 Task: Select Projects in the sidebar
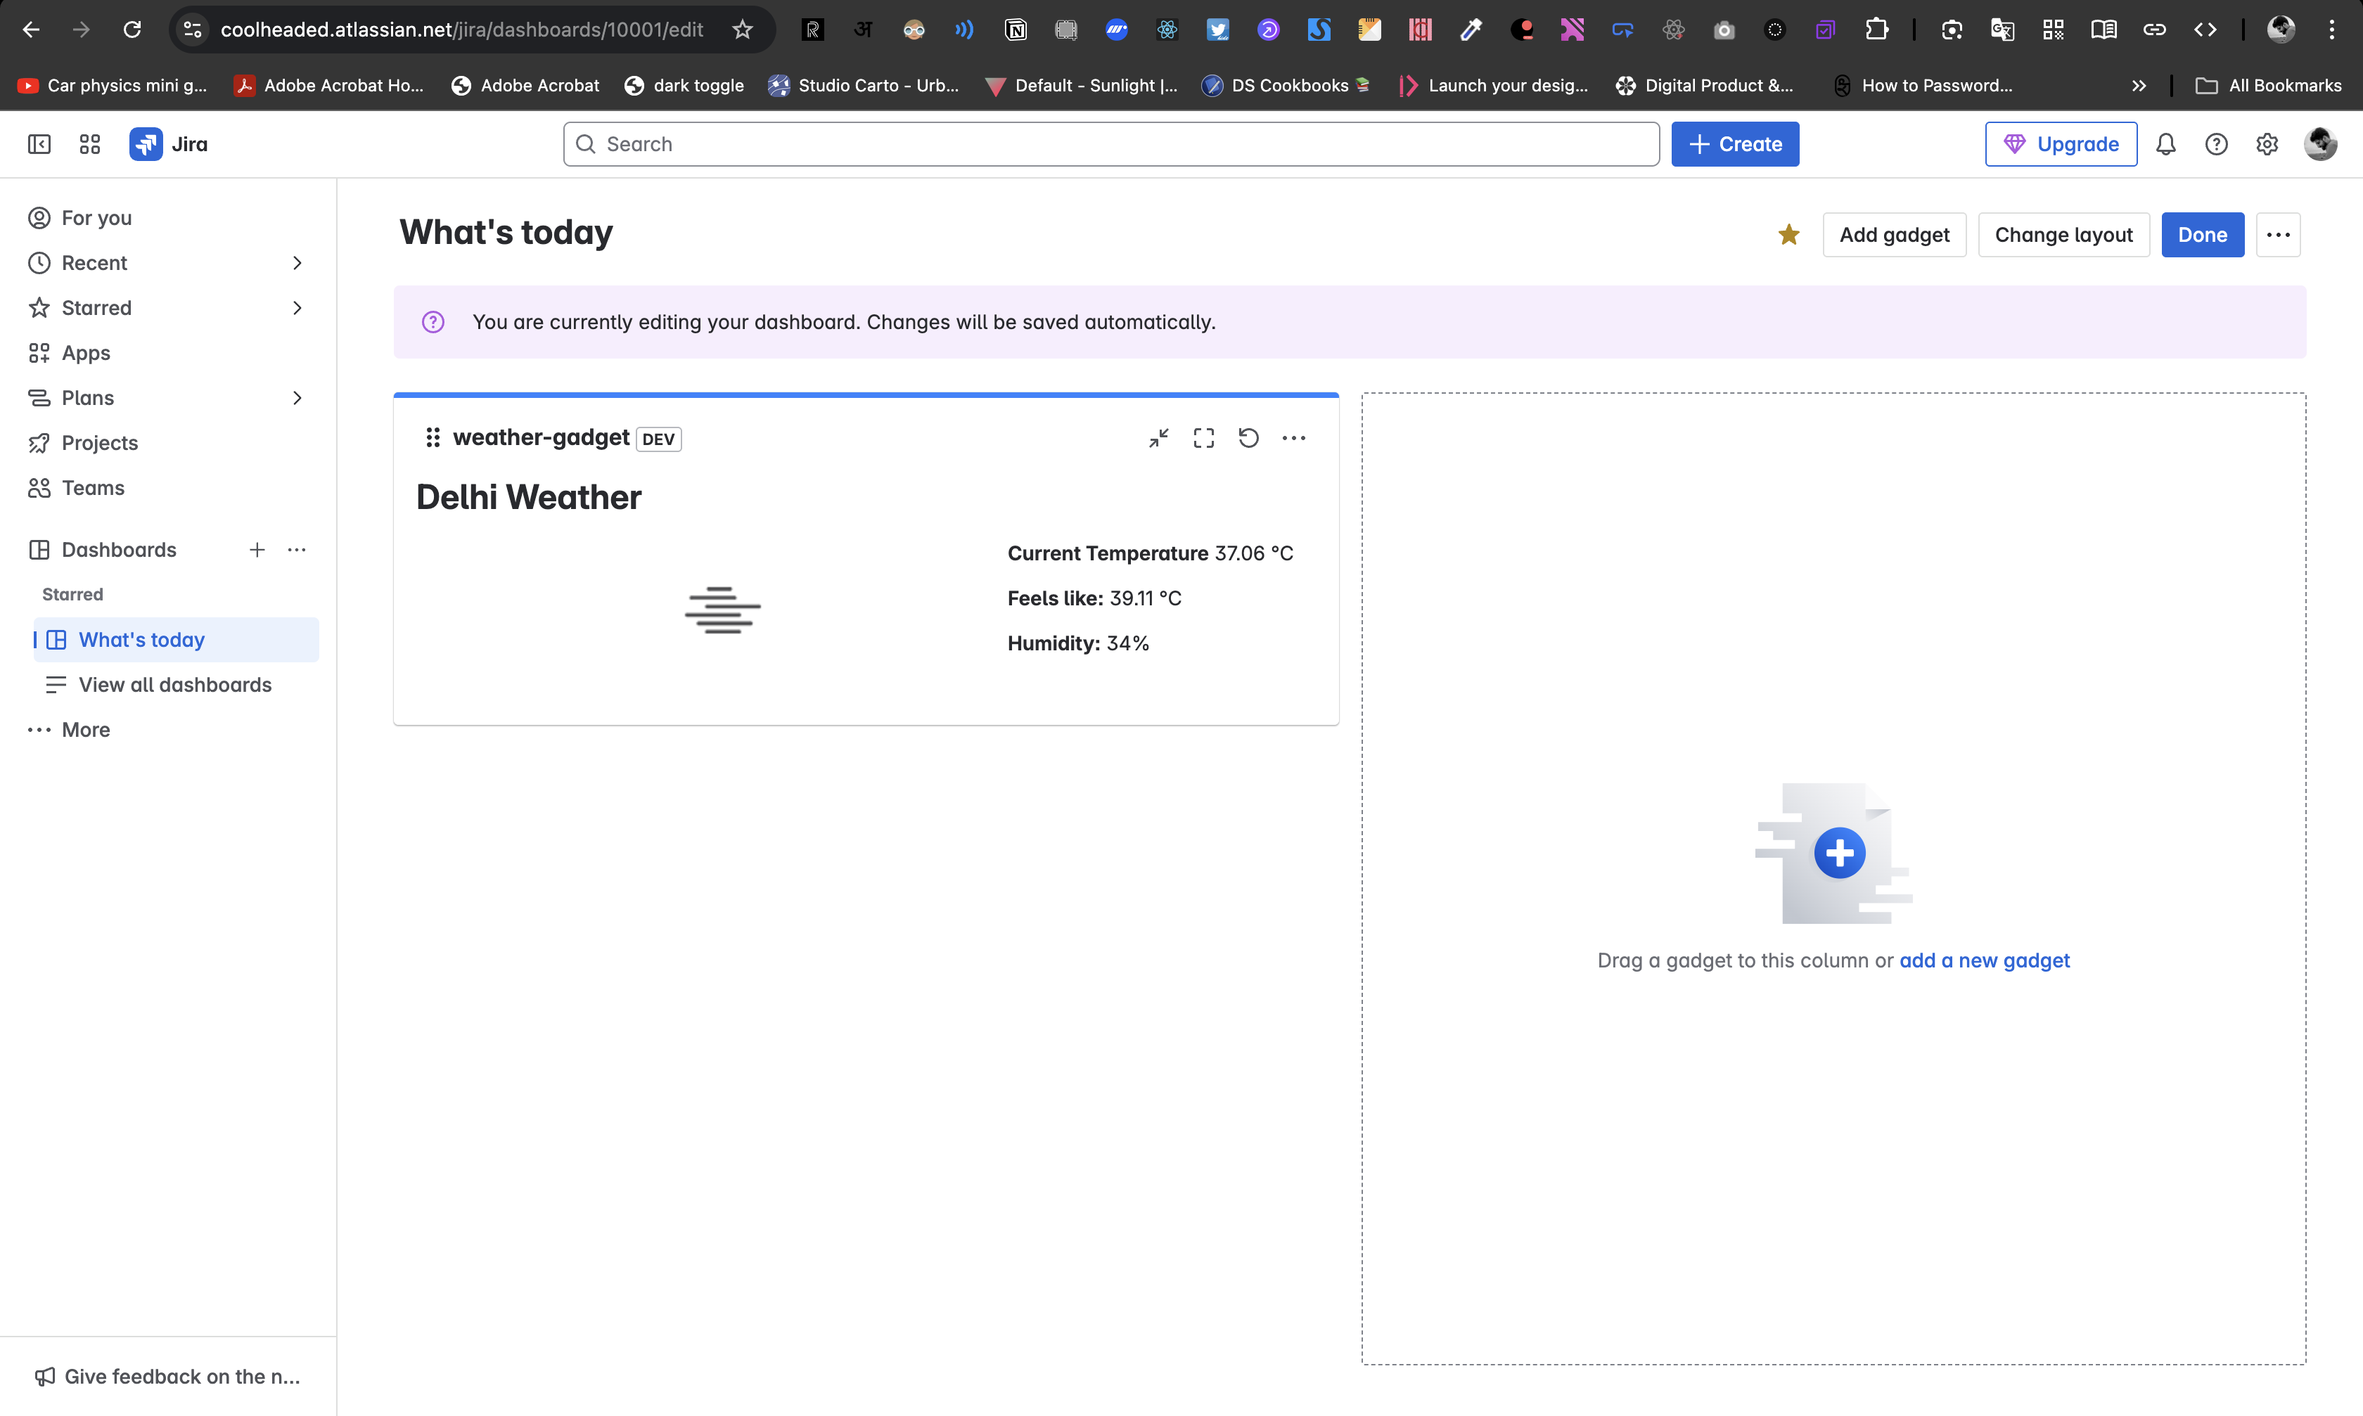(99, 443)
